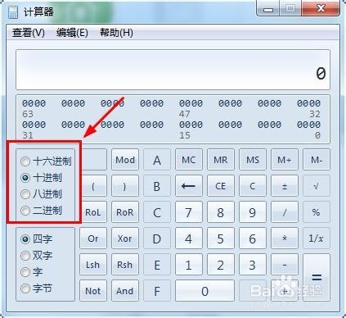Click the Rsh right shift button

(125, 265)
